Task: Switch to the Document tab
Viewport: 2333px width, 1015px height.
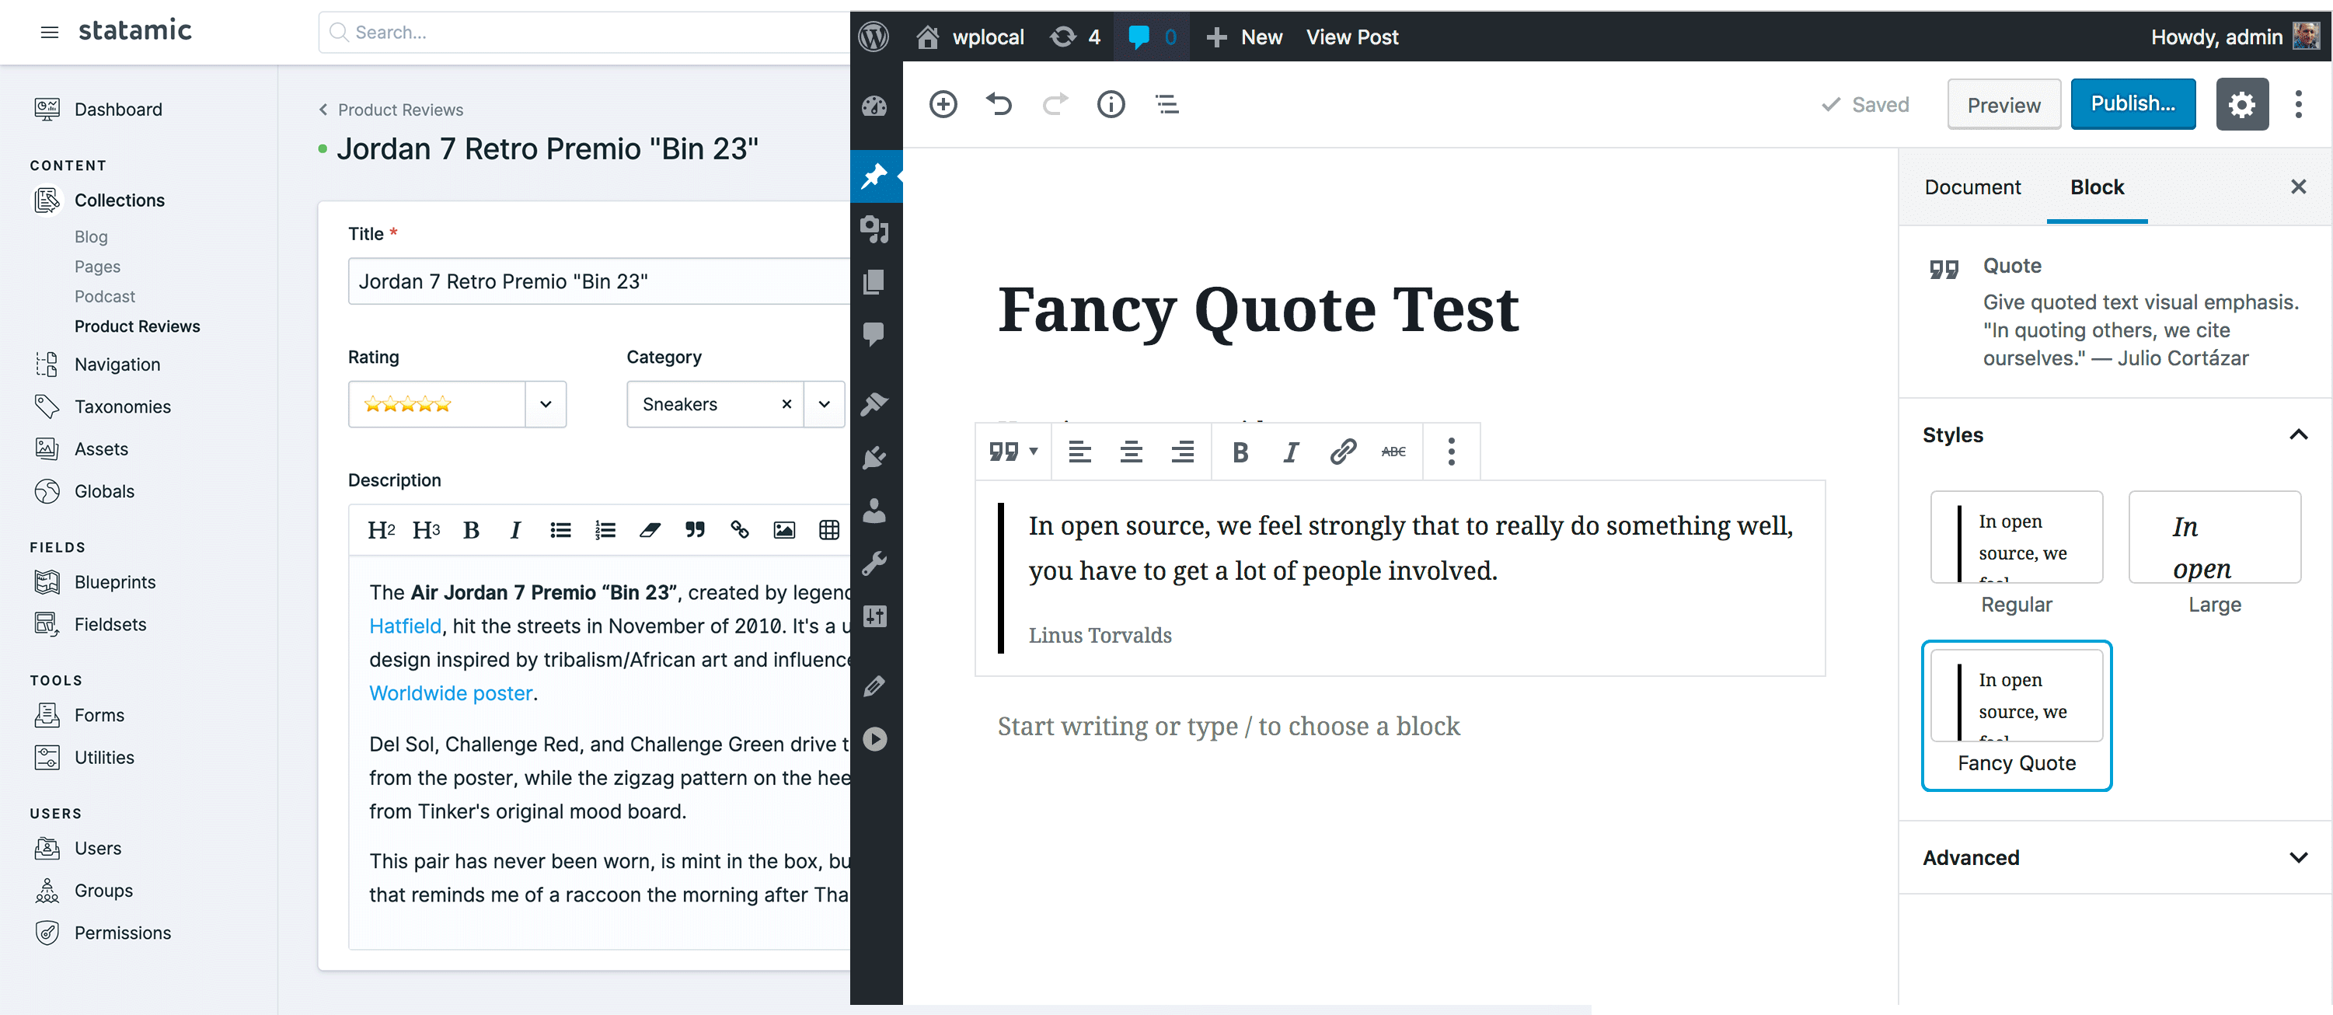Action: click(1972, 187)
